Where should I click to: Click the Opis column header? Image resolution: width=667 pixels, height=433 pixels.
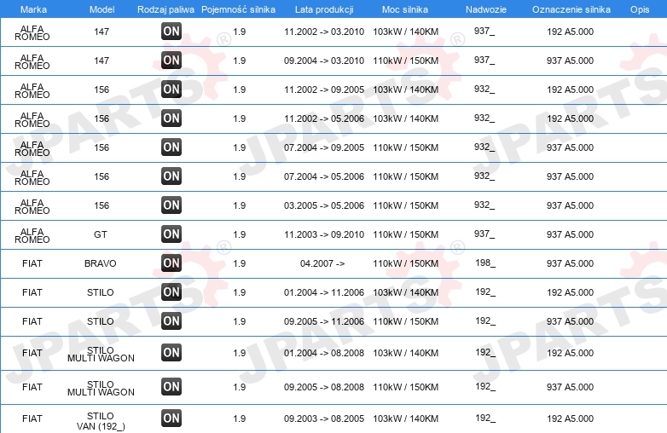point(640,9)
